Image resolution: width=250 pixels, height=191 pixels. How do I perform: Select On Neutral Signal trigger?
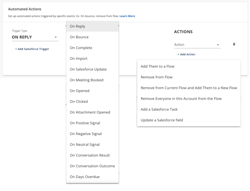[x=93, y=145]
